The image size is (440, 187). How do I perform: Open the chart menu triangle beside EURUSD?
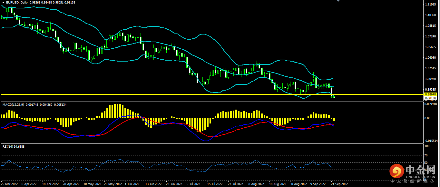(3, 2)
